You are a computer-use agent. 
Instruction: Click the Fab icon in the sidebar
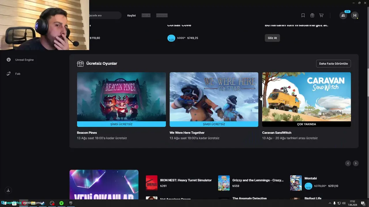coord(9,74)
